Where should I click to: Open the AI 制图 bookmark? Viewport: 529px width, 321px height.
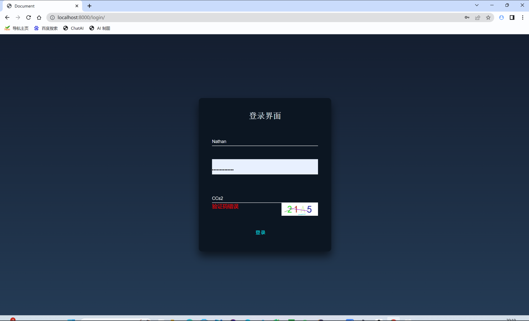click(x=100, y=28)
